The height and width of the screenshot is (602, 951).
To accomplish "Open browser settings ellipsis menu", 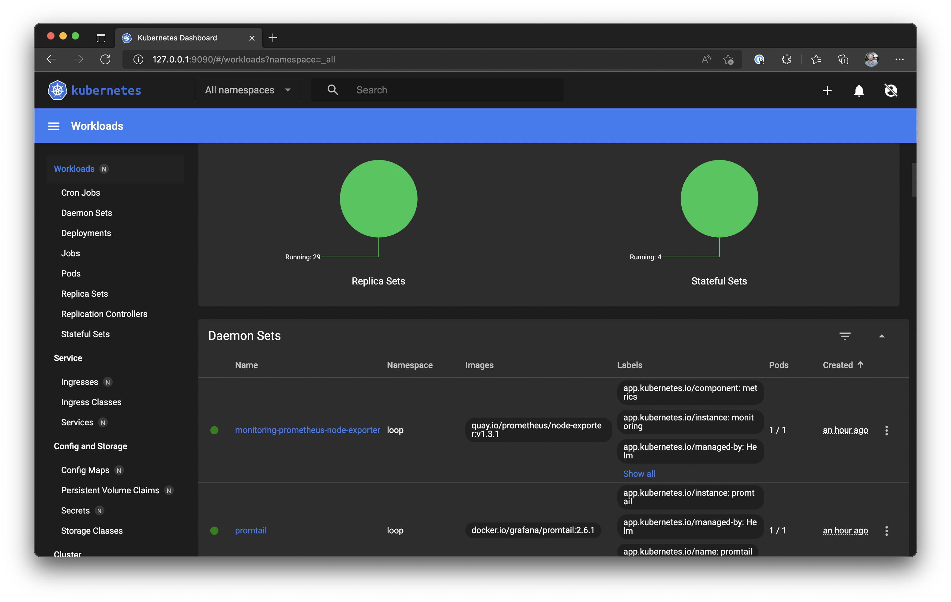I will [899, 59].
